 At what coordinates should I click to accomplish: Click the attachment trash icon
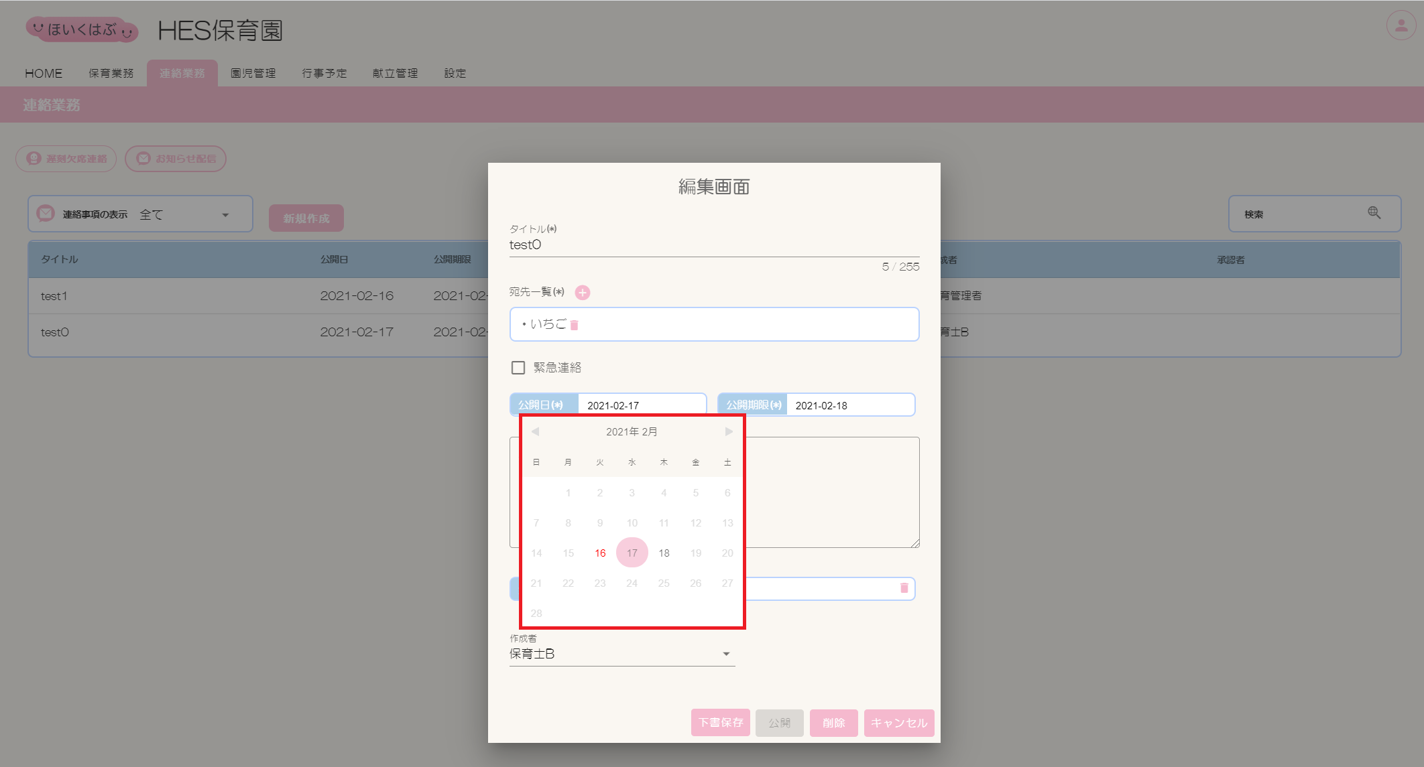point(904,588)
